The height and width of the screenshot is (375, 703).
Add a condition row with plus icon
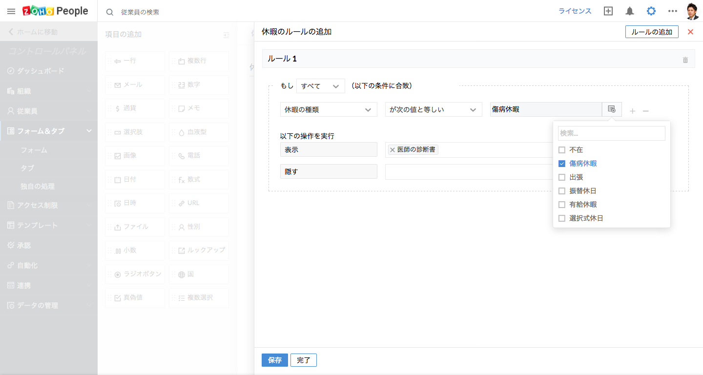coord(633,111)
